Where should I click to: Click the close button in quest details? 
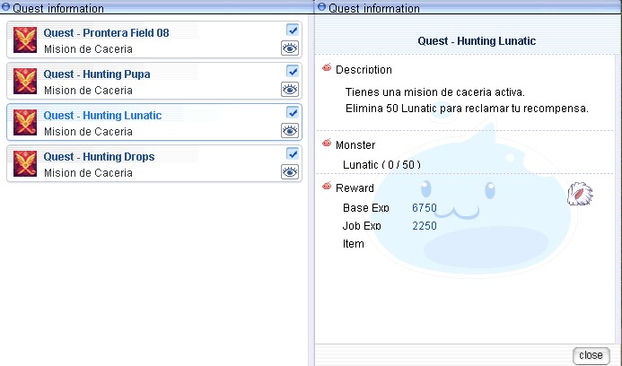pos(591,355)
